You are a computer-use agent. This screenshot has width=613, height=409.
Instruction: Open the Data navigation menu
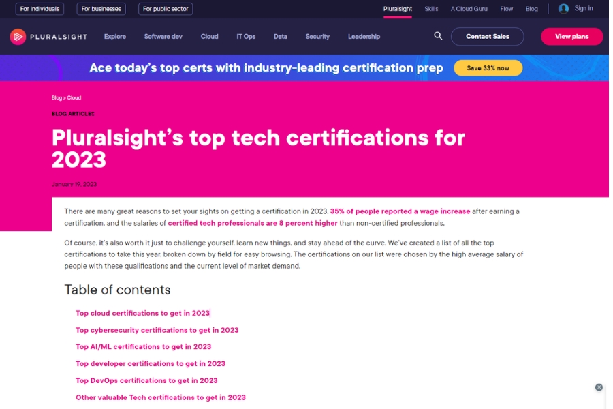(281, 36)
